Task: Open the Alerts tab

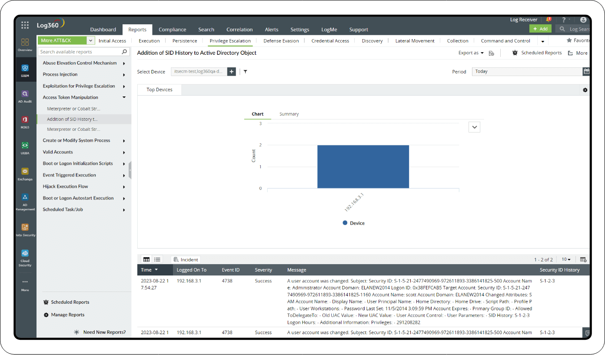Action: (x=272, y=30)
